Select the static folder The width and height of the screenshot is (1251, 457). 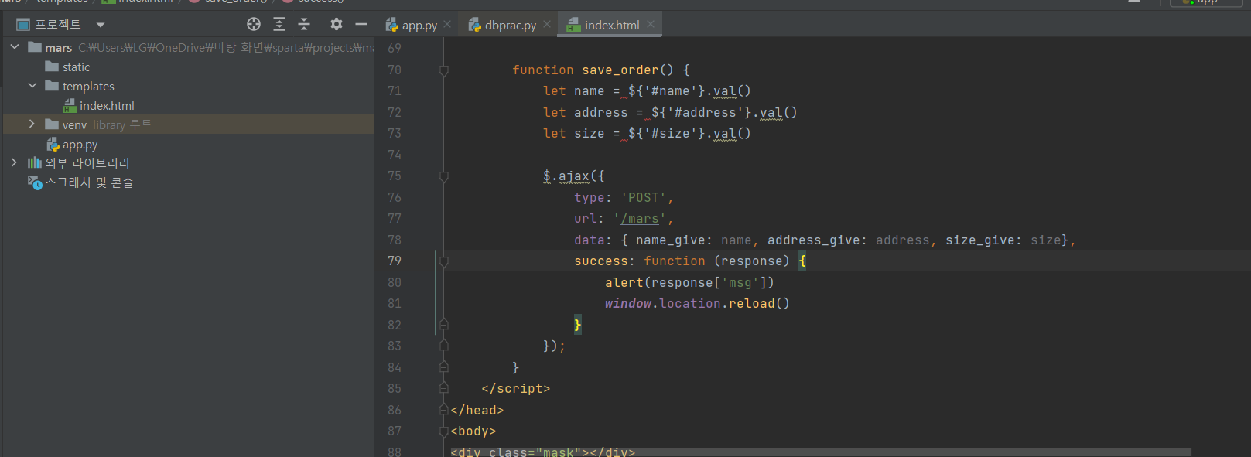click(x=76, y=67)
